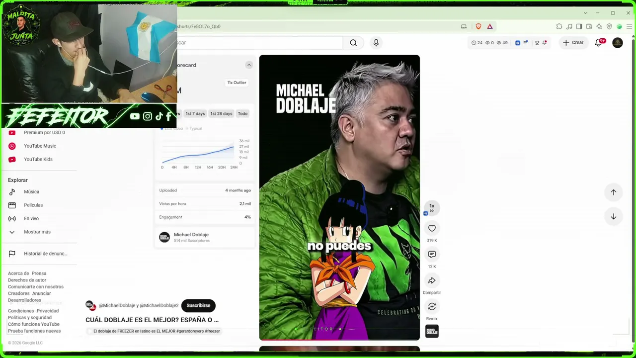Click the 49 views counter in extension bar
The image size is (636, 358).
pos(502,43)
